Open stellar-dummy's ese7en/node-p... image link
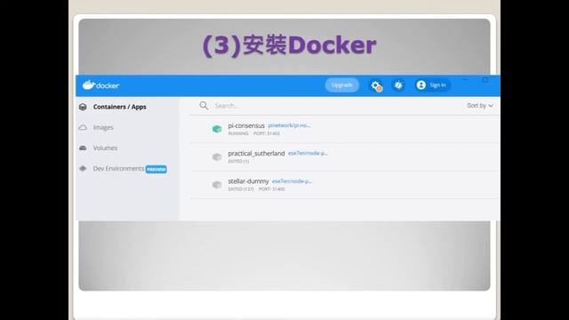Image resolution: width=569 pixels, height=320 pixels. [293, 181]
